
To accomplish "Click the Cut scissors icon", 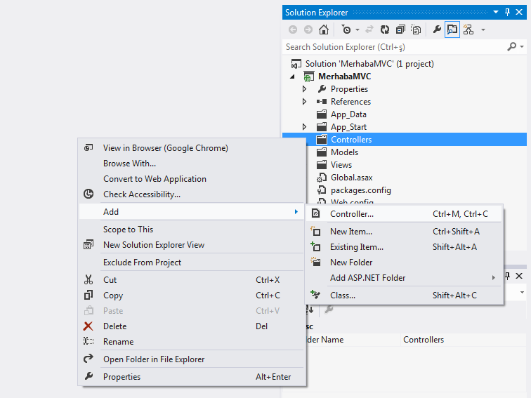I will [88, 279].
